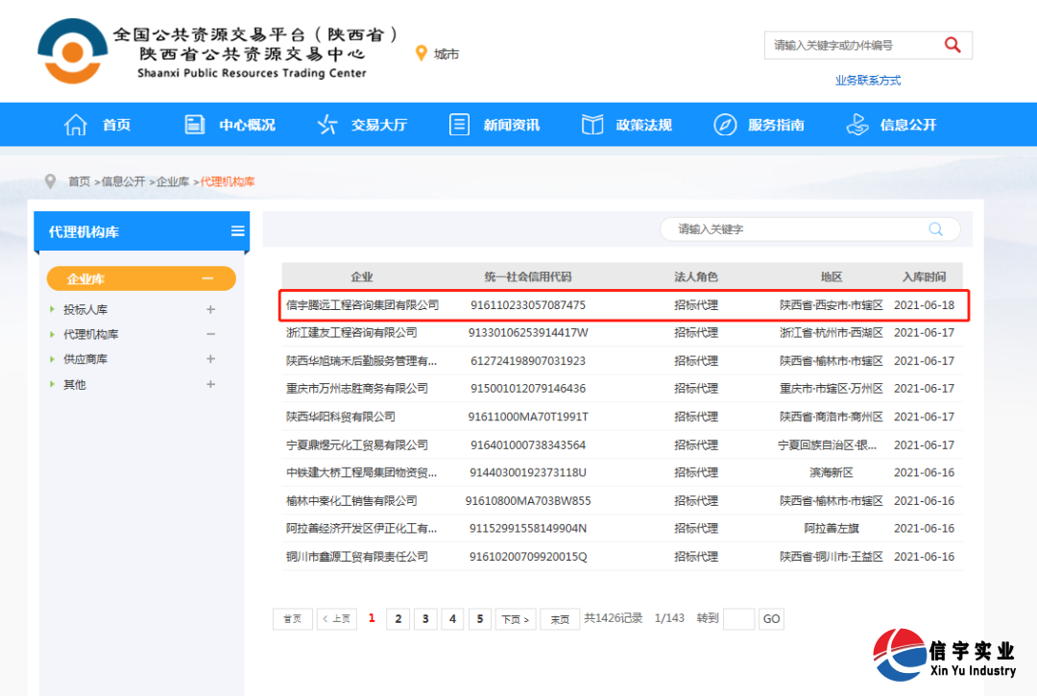Select the 交易大厅 icon in the navigation

[326, 124]
